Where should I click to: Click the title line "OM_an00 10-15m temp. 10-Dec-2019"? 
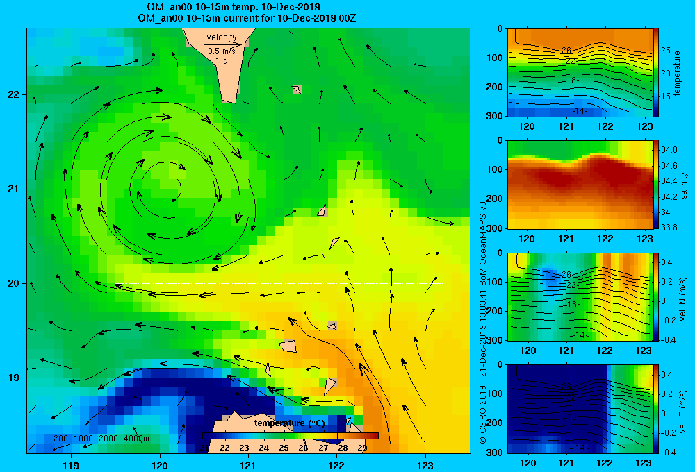pyautogui.click(x=234, y=7)
